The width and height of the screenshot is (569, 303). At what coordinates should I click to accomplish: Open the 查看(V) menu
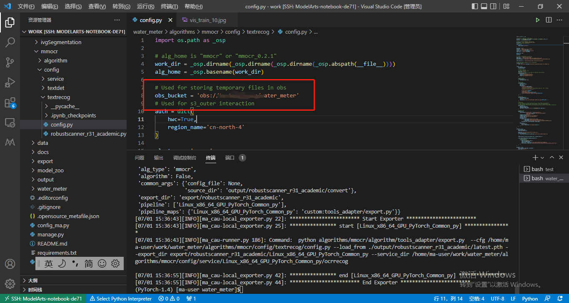pos(97,7)
